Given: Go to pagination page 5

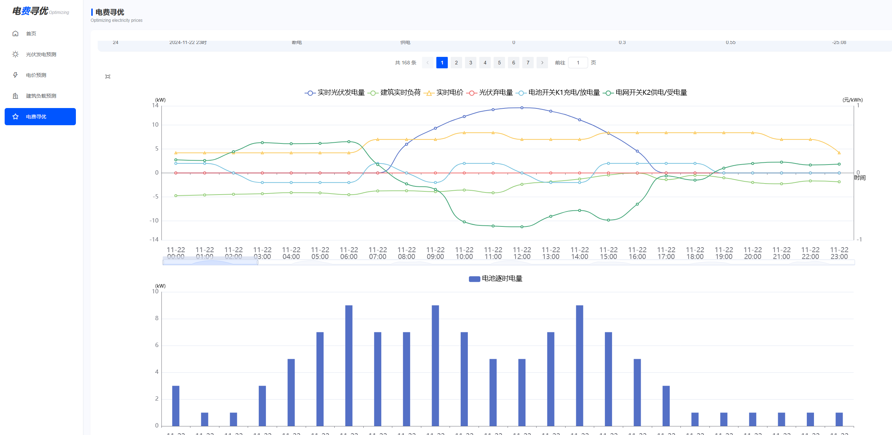Looking at the screenshot, I should (499, 63).
